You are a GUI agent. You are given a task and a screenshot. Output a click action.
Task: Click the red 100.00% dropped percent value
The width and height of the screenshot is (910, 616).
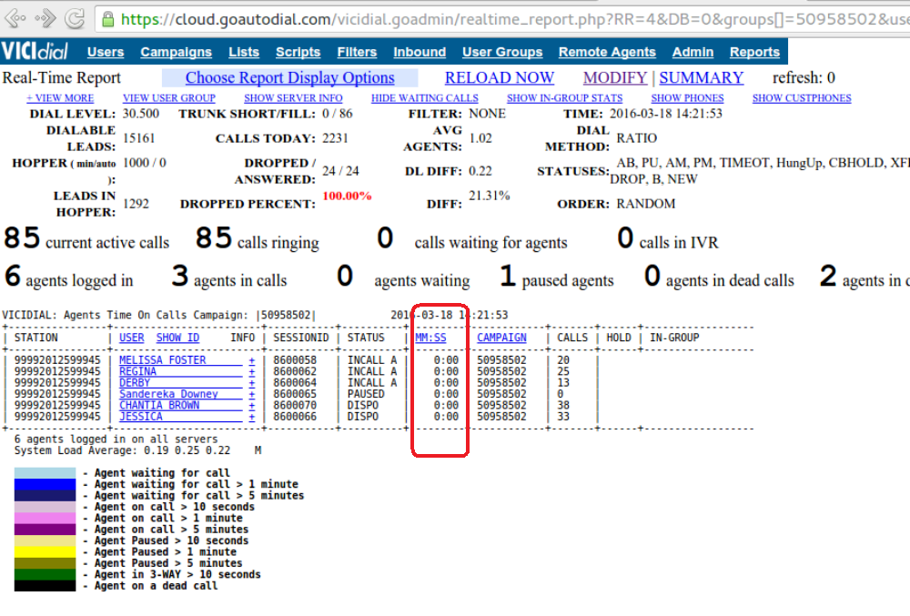(347, 196)
